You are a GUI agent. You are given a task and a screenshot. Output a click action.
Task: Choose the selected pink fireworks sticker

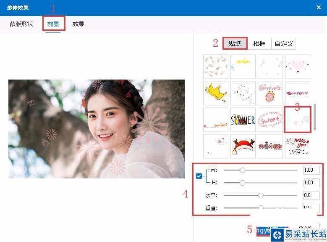[298, 120]
